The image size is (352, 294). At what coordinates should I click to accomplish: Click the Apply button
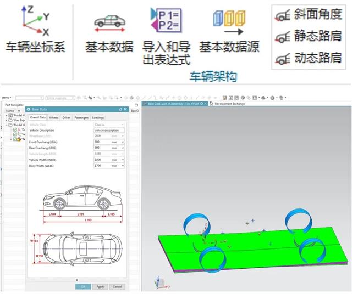[x=100, y=286]
